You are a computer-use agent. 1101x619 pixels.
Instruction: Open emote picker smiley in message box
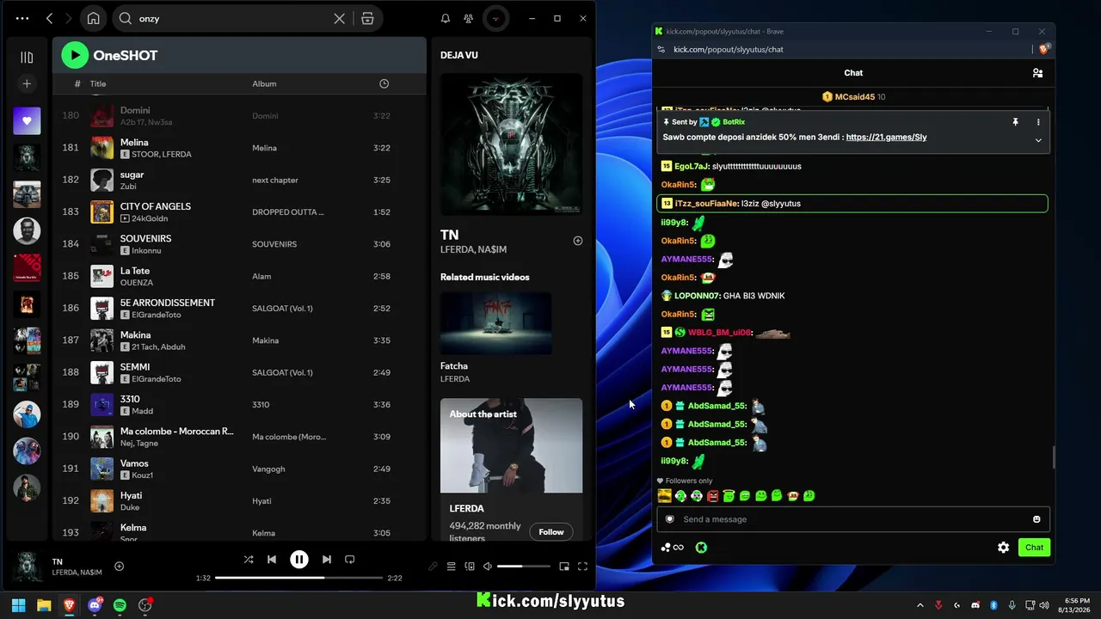click(1036, 519)
